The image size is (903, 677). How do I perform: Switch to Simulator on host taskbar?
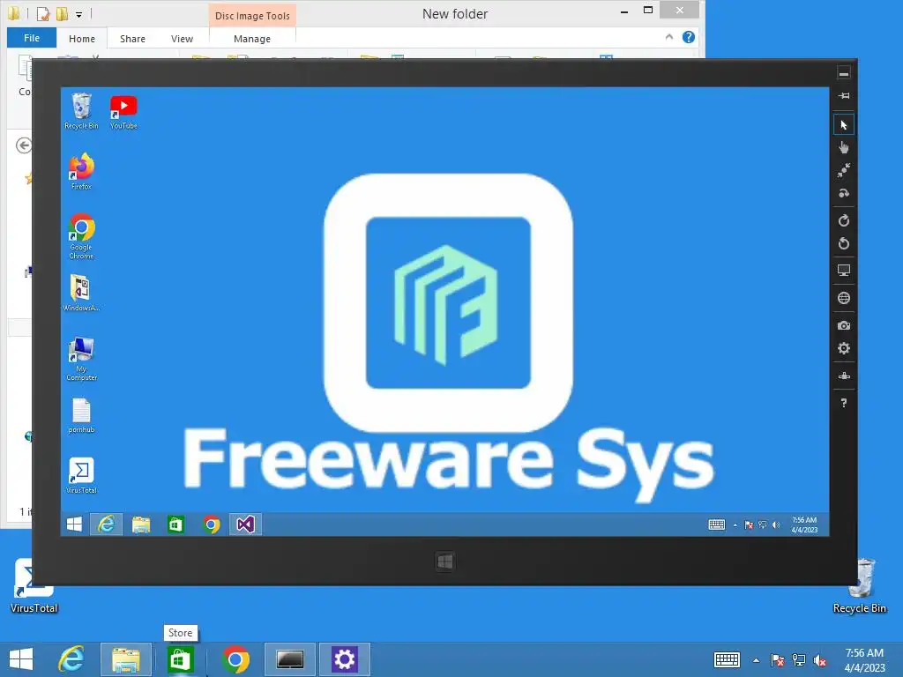coord(289,659)
